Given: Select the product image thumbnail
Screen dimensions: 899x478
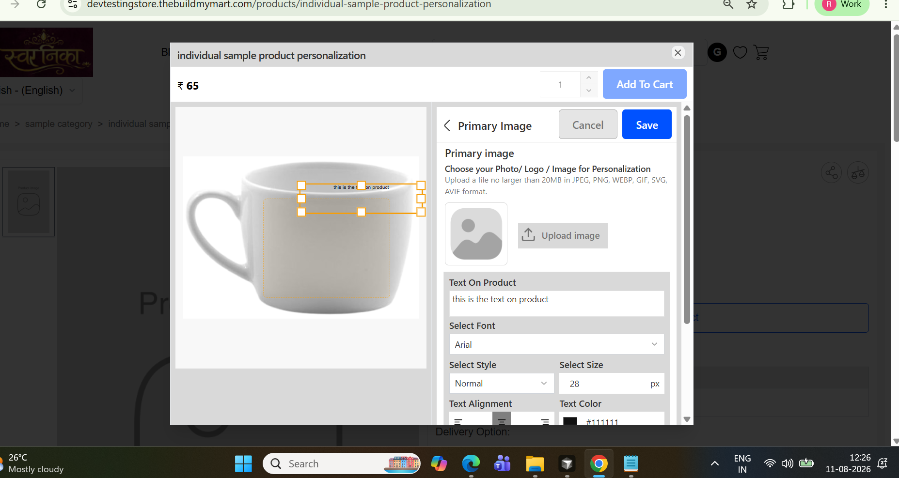Looking at the screenshot, I should coord(29,201).
